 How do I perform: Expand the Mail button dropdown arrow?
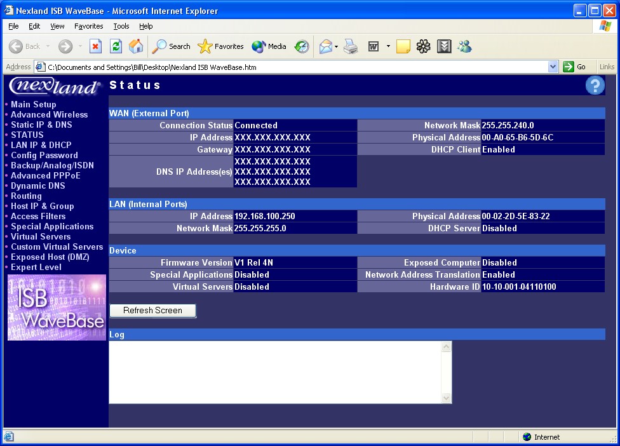pos(336,46)
